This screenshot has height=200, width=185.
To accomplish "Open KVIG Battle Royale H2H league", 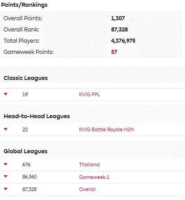I will [106, 129].
